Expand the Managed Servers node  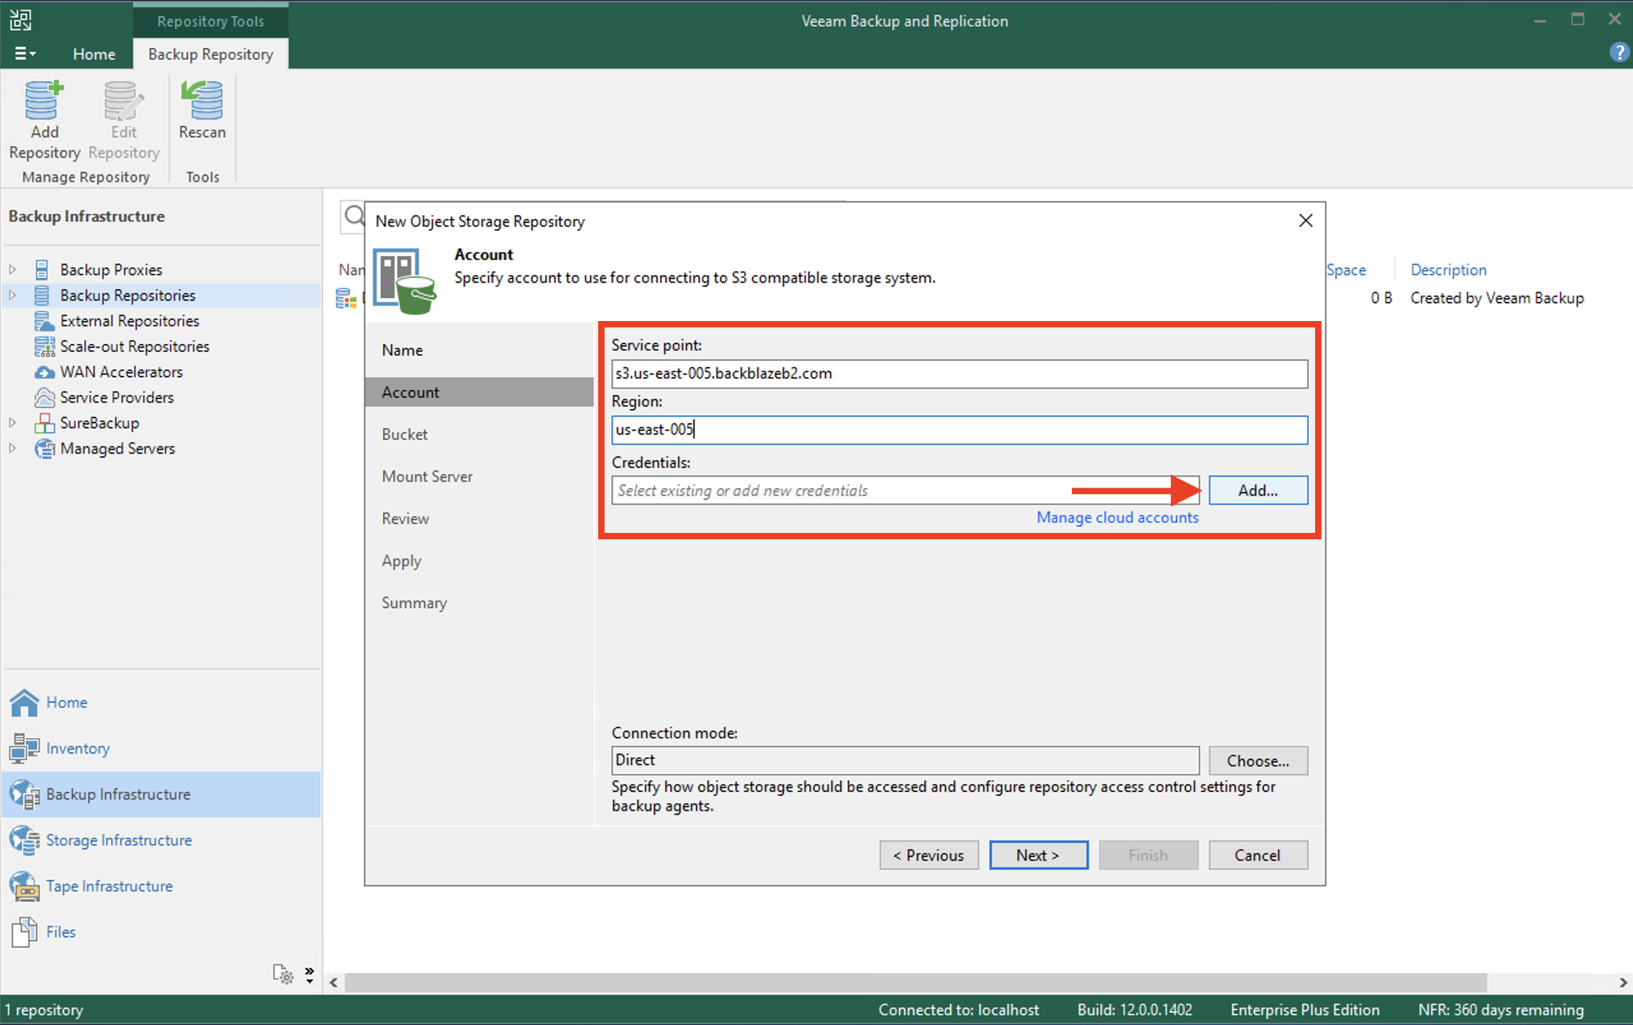pyautogui.click(x=12, y=448)
